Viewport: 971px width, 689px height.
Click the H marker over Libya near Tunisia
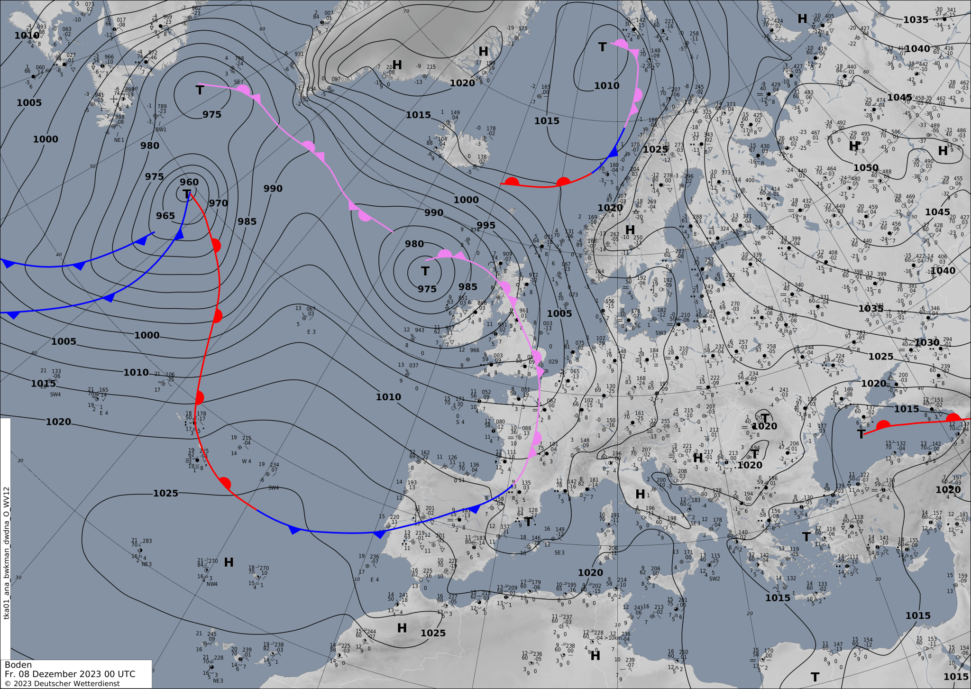coord(595,655)
